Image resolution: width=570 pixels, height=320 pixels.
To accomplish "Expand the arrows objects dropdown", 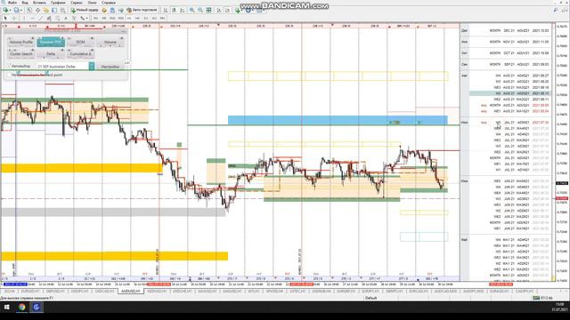I will pyautogui.click(x=87, y=18).
